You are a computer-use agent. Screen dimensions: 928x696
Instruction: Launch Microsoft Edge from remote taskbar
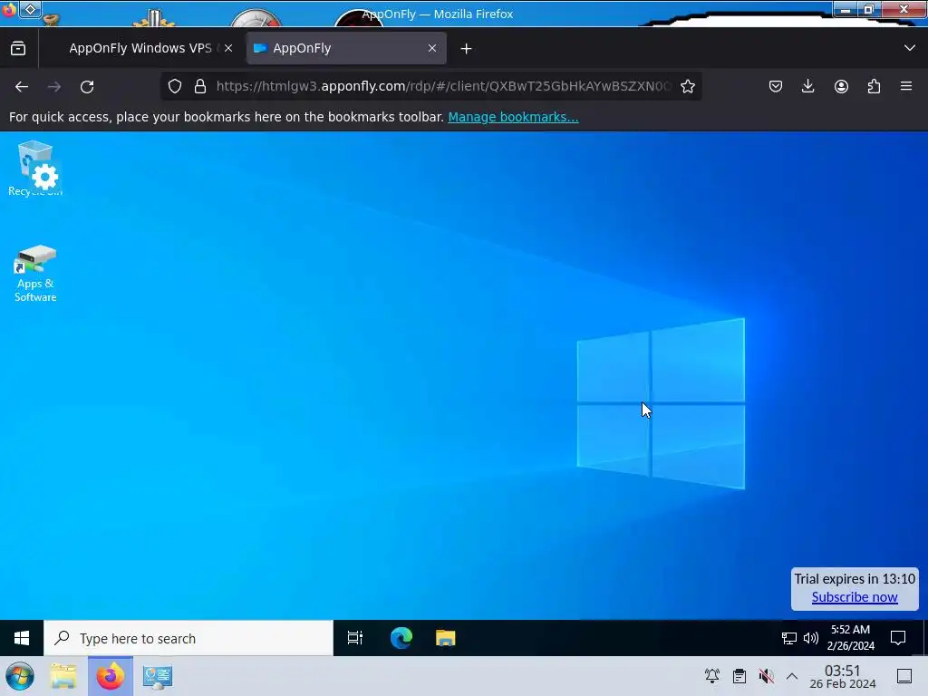(401, 638)
